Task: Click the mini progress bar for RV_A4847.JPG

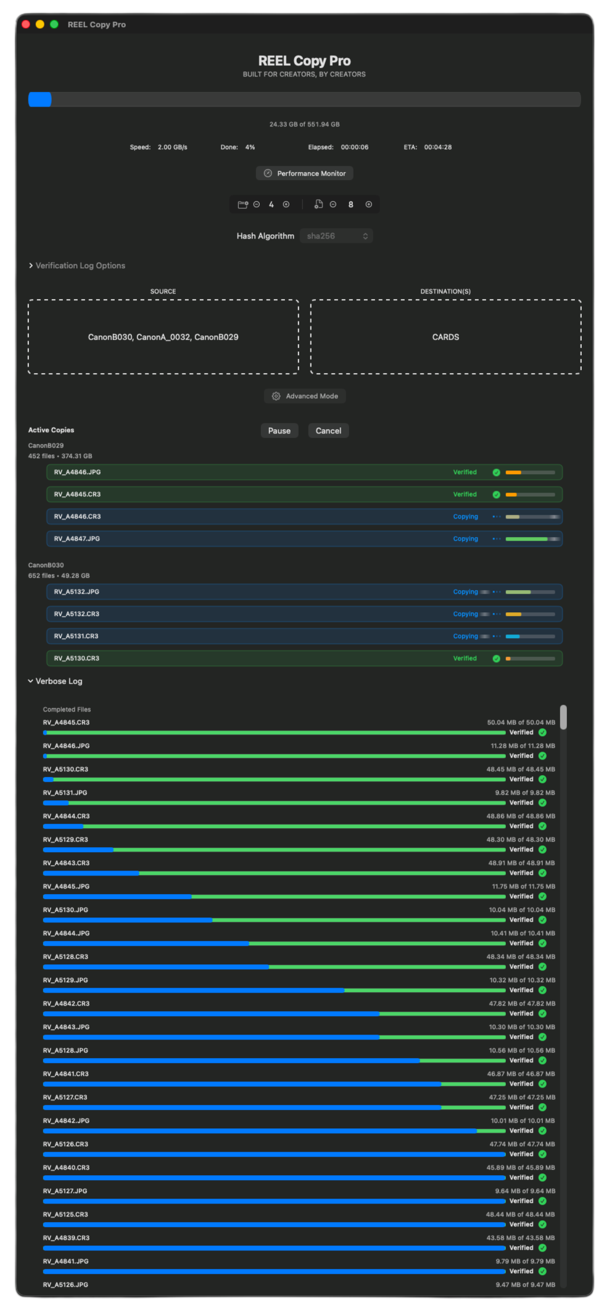Action: point(531,539)
